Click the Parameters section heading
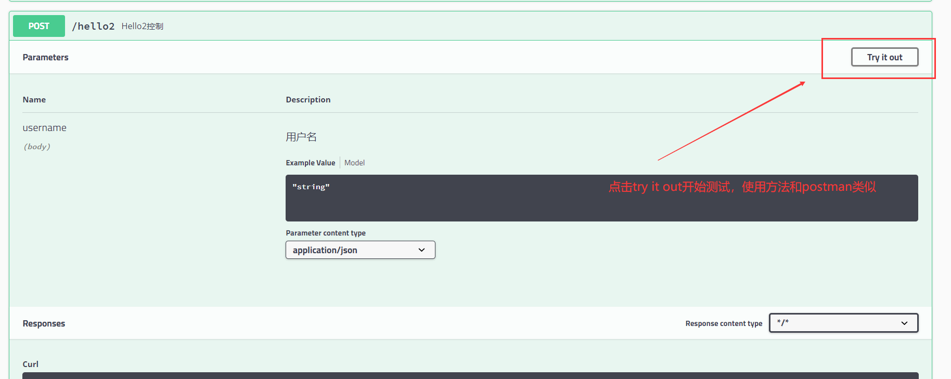This screenshot has height=379, width=951. (46, 57)
